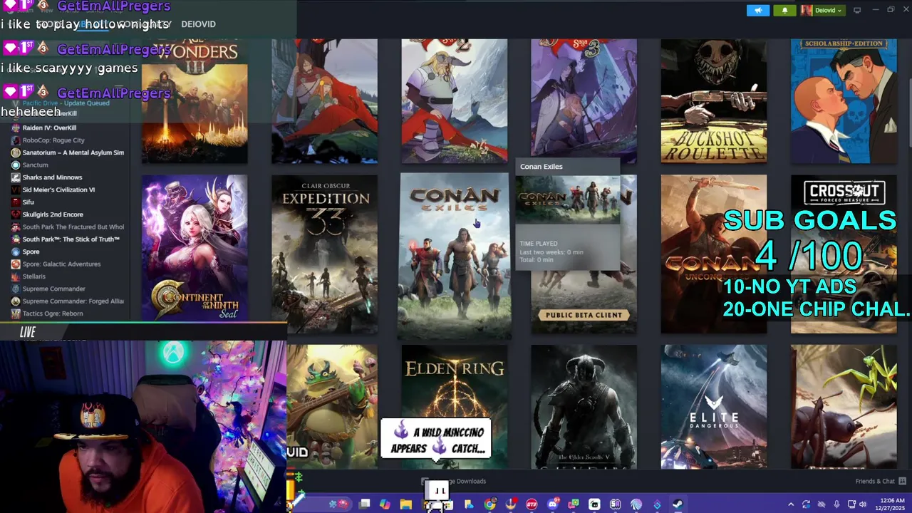Open Microsoft Copilot from the taskbar

[x=385, y=504]
